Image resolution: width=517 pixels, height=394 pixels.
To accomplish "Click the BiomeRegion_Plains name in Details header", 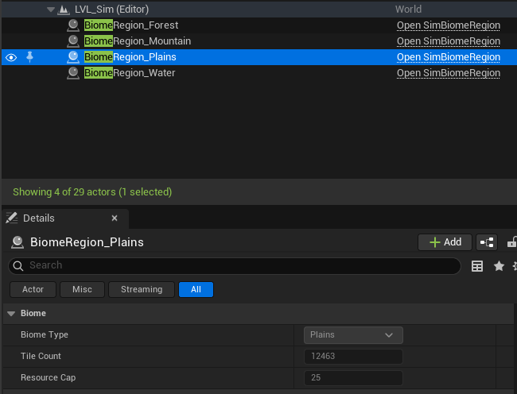I will 87,242.
